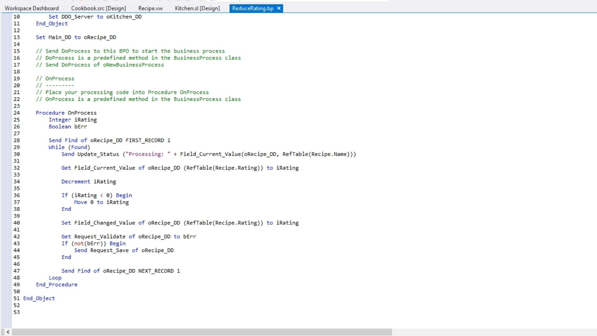
Task: Place cursor on Procedure OnProcess line
Action: tap(66, 113)
